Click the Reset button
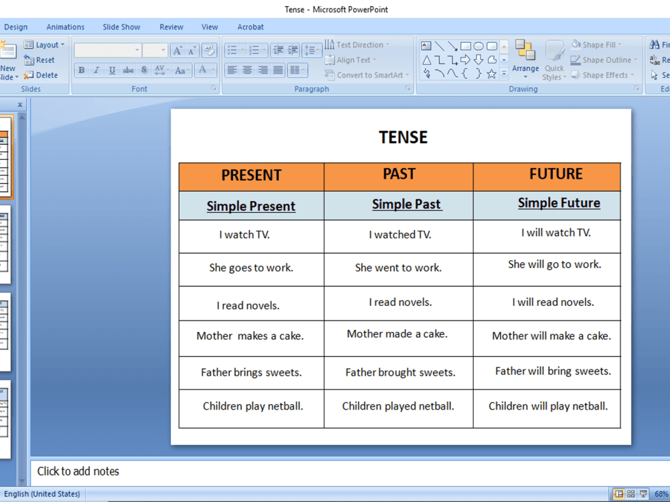 pos(40,60)
